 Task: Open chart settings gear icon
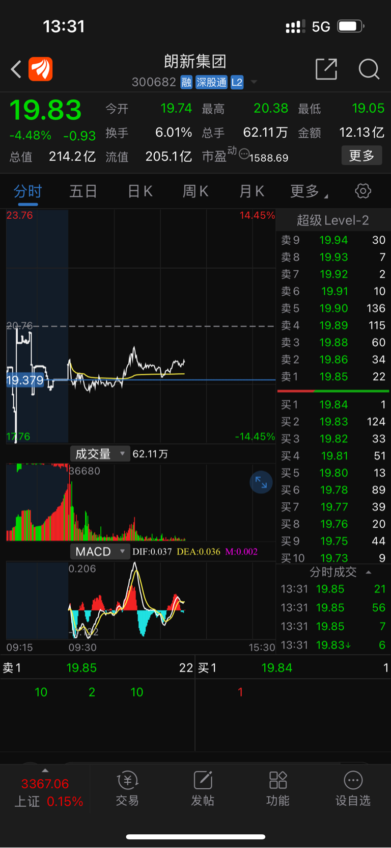[363, 191]
